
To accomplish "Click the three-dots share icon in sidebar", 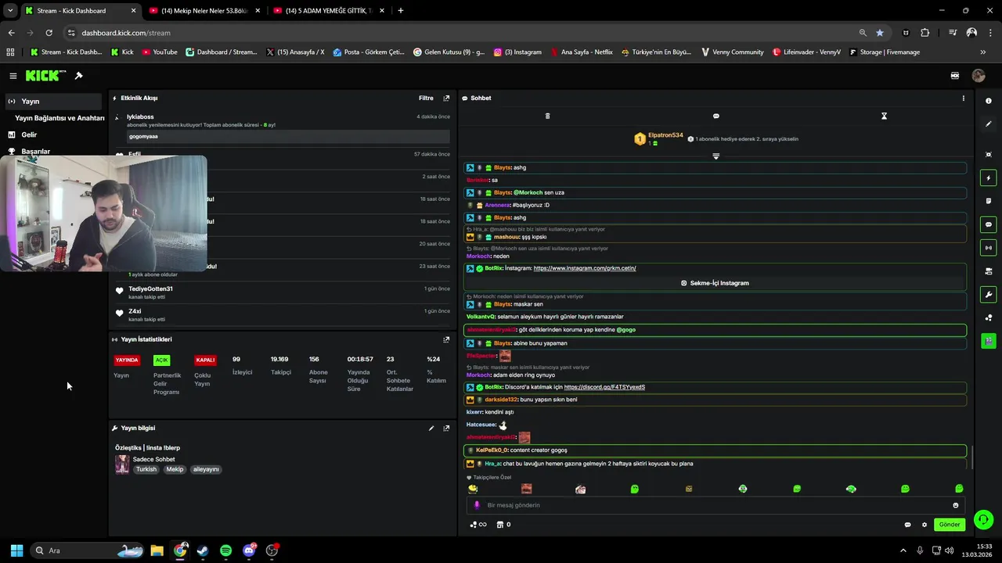I will [988, 317].
